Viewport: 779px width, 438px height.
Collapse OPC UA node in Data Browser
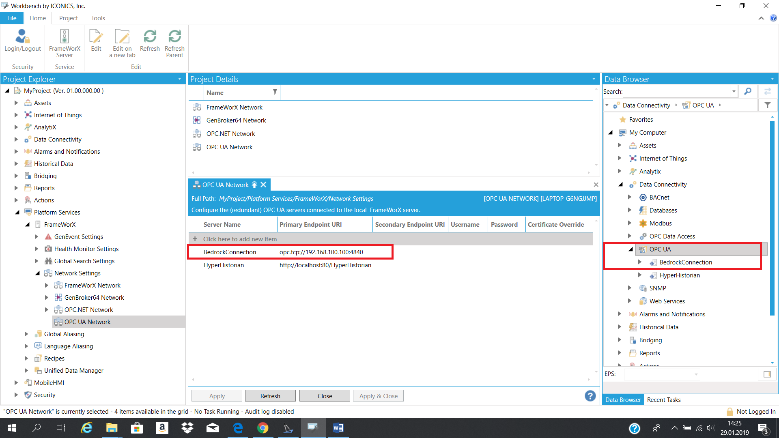(x=631, y=249)
